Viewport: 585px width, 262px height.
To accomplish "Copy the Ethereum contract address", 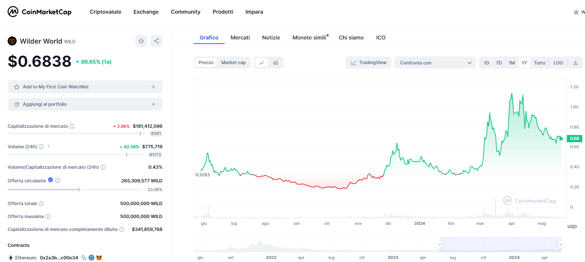I will [84, 258].
